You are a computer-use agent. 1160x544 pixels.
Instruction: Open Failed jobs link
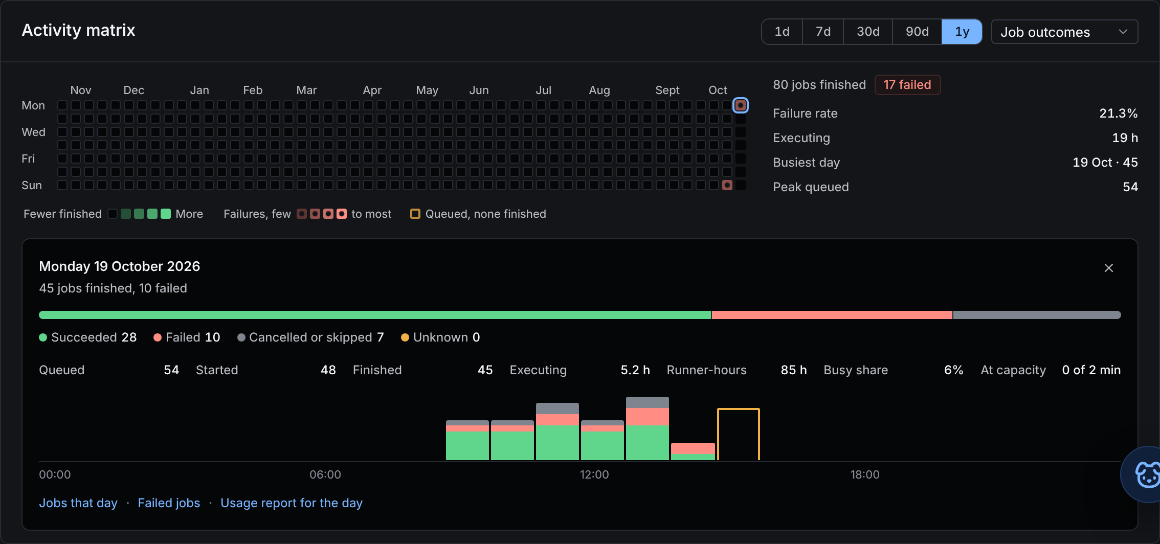coord(169,503)
